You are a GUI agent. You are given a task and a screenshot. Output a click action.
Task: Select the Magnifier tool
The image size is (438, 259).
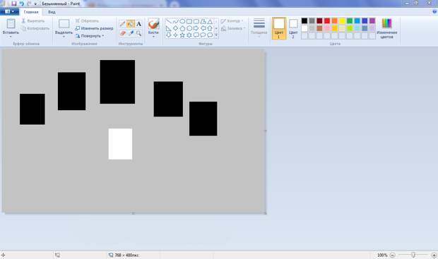click(138, 33)
